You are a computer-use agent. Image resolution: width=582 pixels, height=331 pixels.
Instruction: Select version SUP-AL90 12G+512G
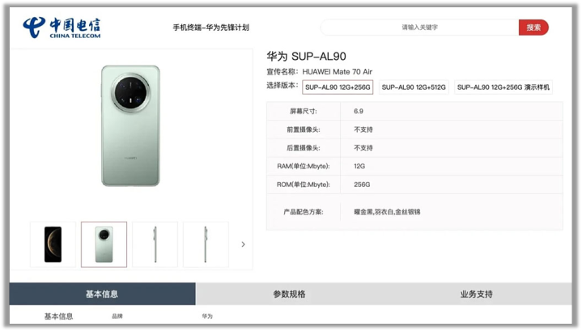pos(414,87)
